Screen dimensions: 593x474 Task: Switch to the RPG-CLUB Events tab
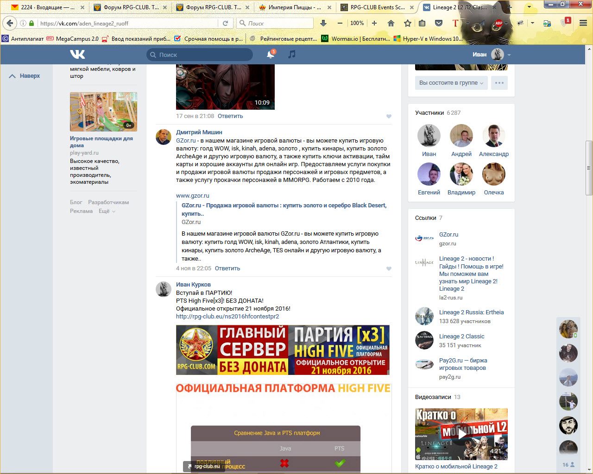(x=378, y=7)
